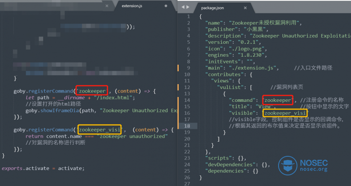Click 'exports.activate = activate;' line
This screenshot has width=351, height=186.
coord(43,168)
